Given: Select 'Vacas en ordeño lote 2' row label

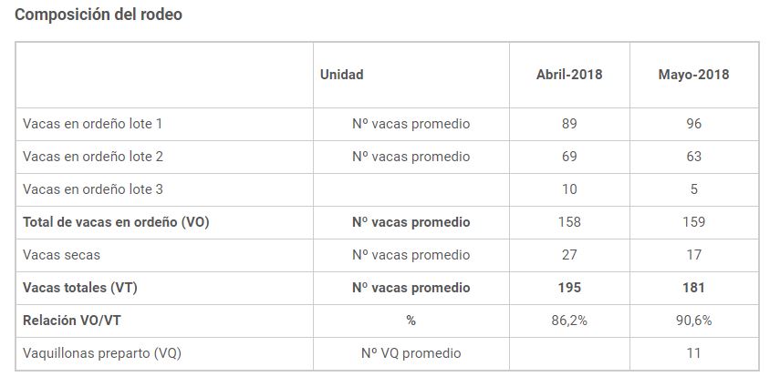Looking at the screenshot, I should (93, 157).
